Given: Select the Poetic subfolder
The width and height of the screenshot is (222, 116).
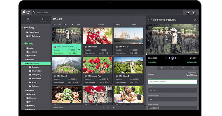Looking at the screenshot, I should pos(33,82).
